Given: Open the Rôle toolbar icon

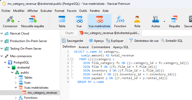Looking at the screenshot, I should coord(137,19).
